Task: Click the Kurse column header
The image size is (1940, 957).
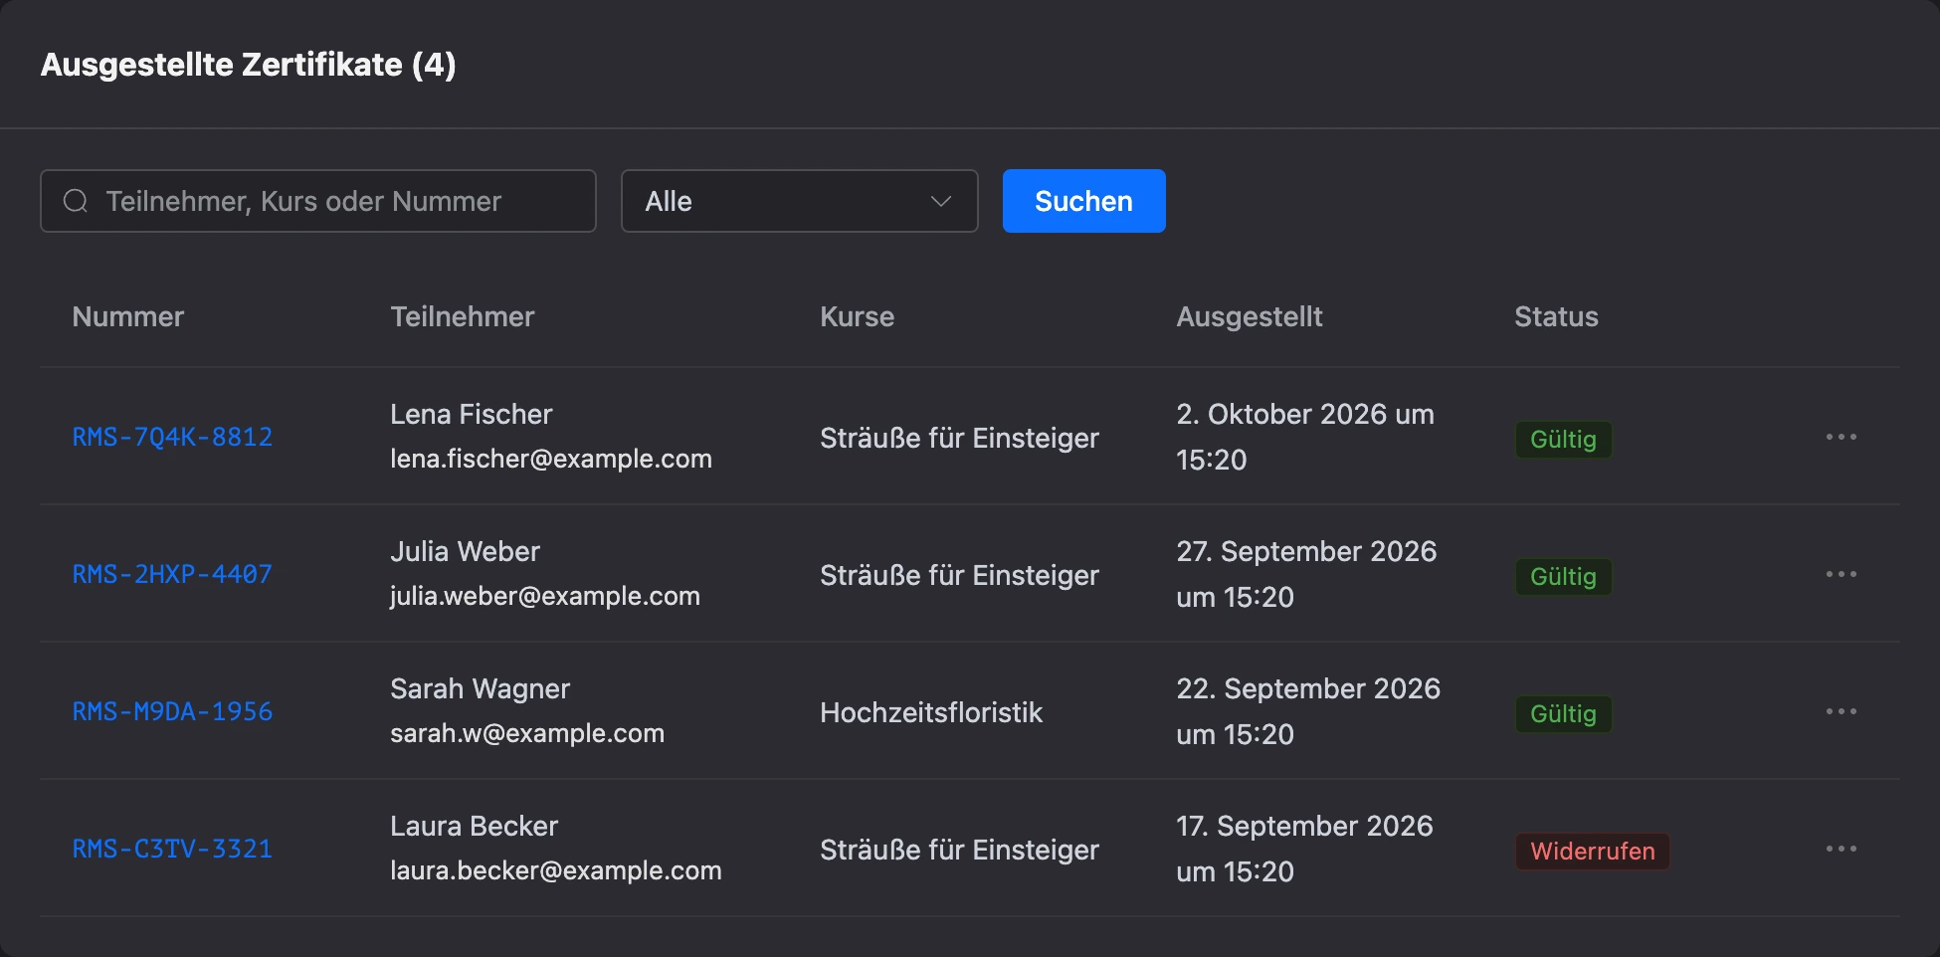Action: (857, 316)
